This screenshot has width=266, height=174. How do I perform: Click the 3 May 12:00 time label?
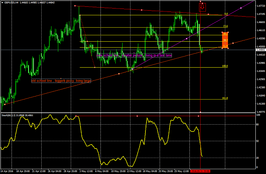point(86,171)
